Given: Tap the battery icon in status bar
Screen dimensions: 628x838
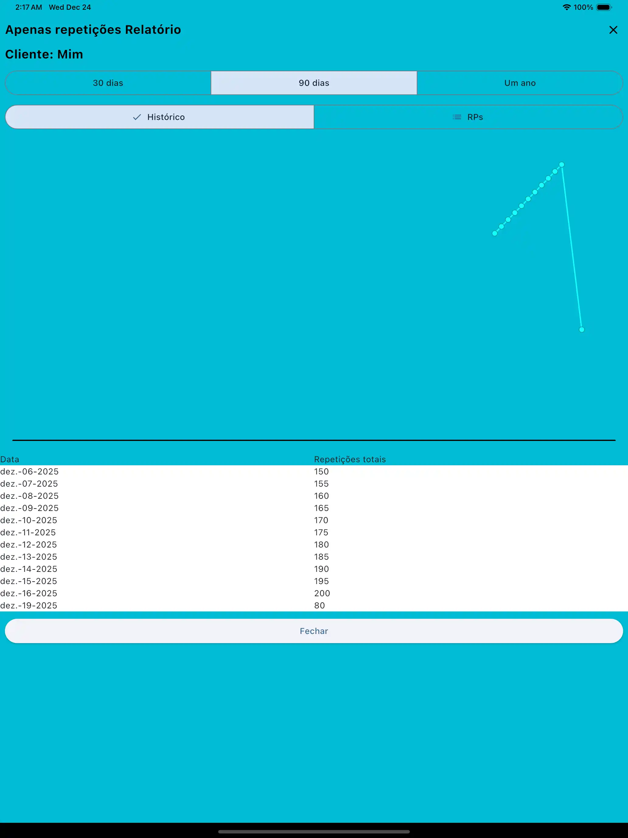Looking at the screenshot, I should click(x=604, y=7).
